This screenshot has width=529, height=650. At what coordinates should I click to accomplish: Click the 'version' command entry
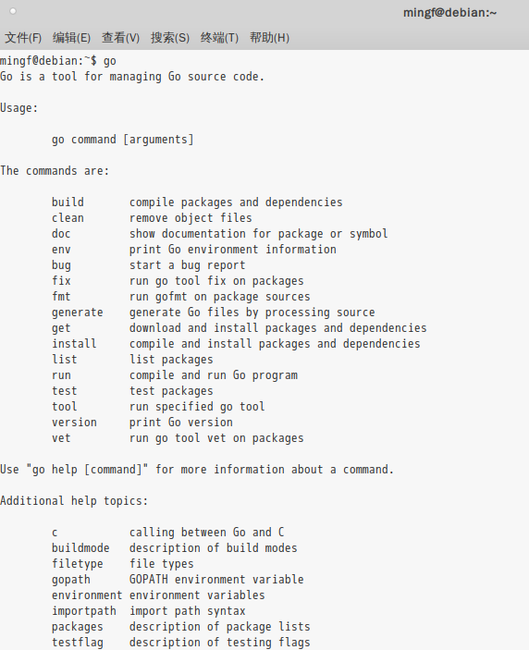coord(74,423)
